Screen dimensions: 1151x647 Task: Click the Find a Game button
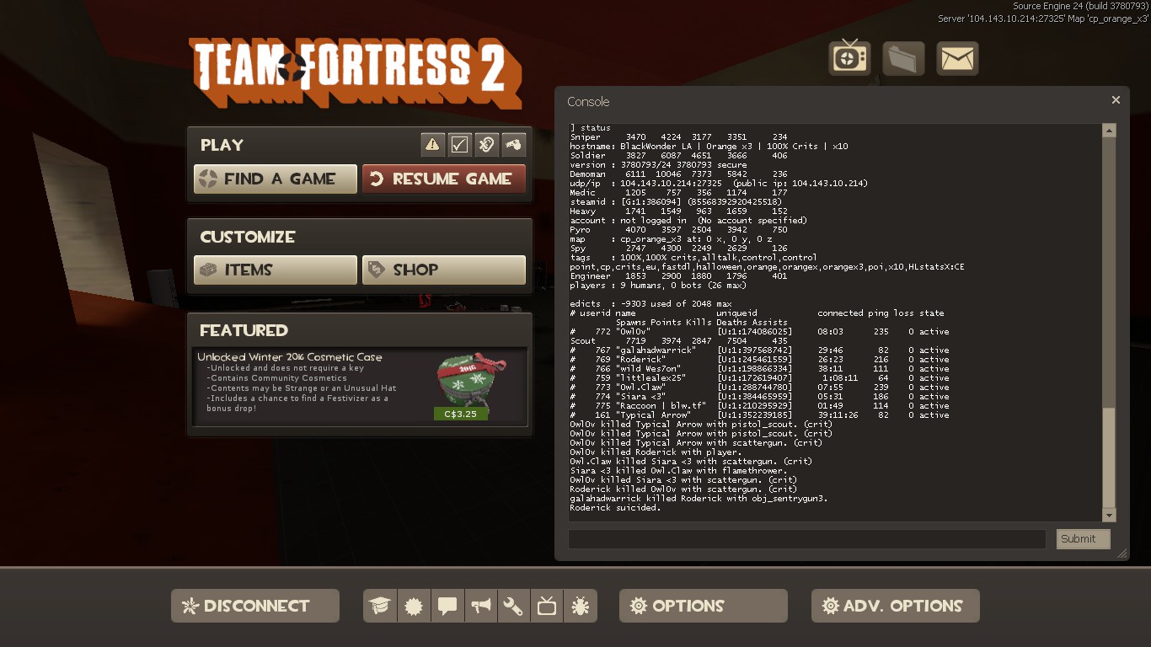click(276, 179)
